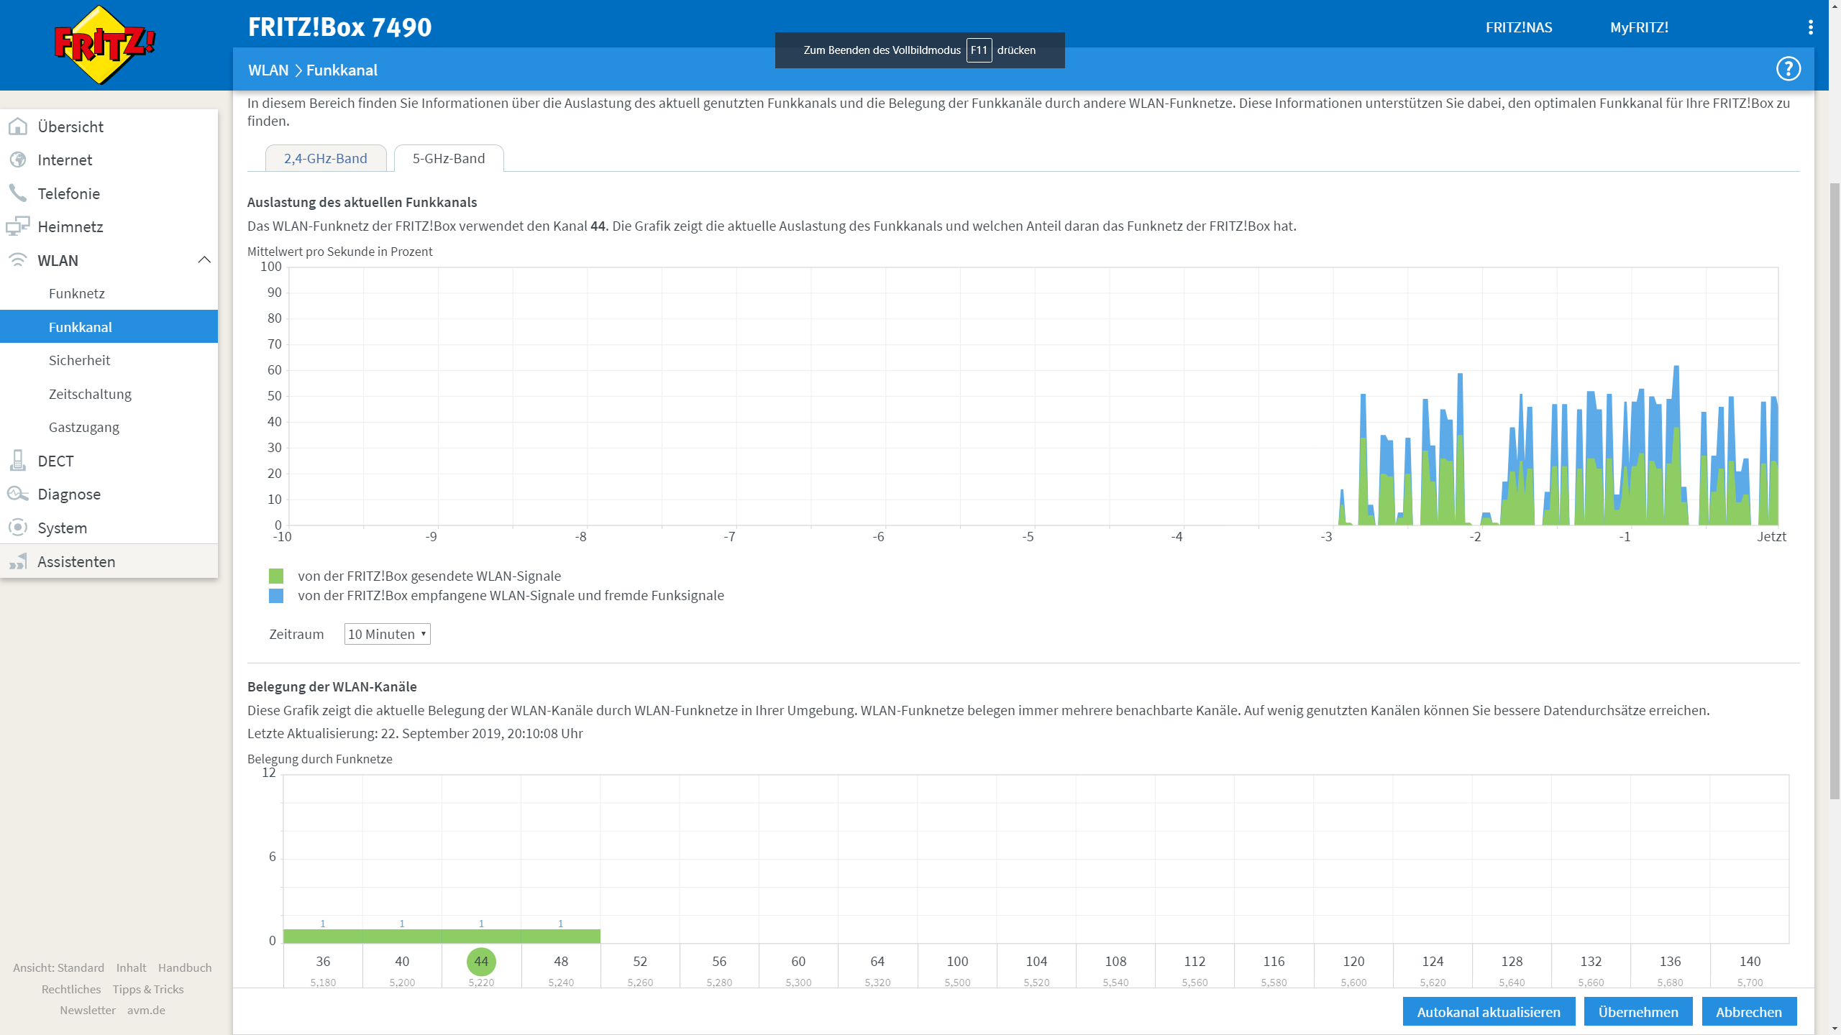Click channel 100 label in occupancy chart
The height and width of the screenshot is (1035, 1841).
click(957, 961)
